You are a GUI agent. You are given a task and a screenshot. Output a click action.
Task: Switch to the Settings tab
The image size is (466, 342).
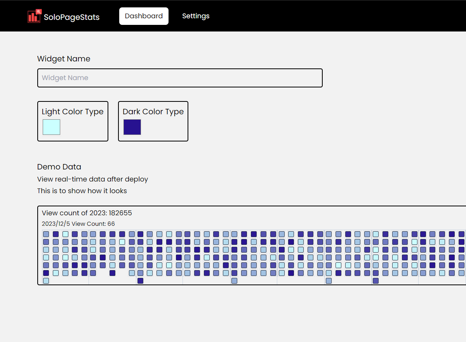pos(196,16)
